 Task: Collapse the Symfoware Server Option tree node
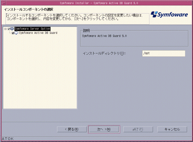(5, 29)
